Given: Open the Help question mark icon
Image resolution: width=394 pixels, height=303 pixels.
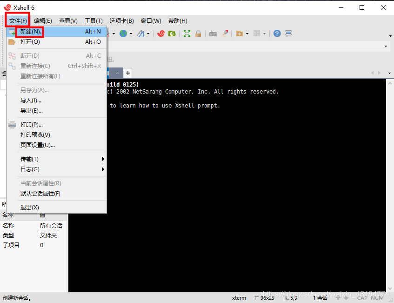Looking at the screenshot, I should pos(276,33).
